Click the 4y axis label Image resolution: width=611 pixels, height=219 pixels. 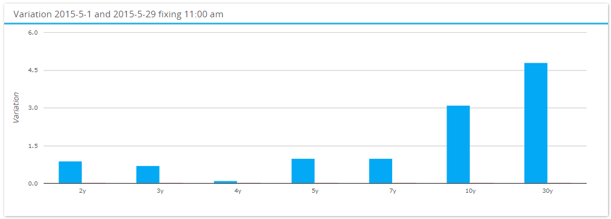237,191
